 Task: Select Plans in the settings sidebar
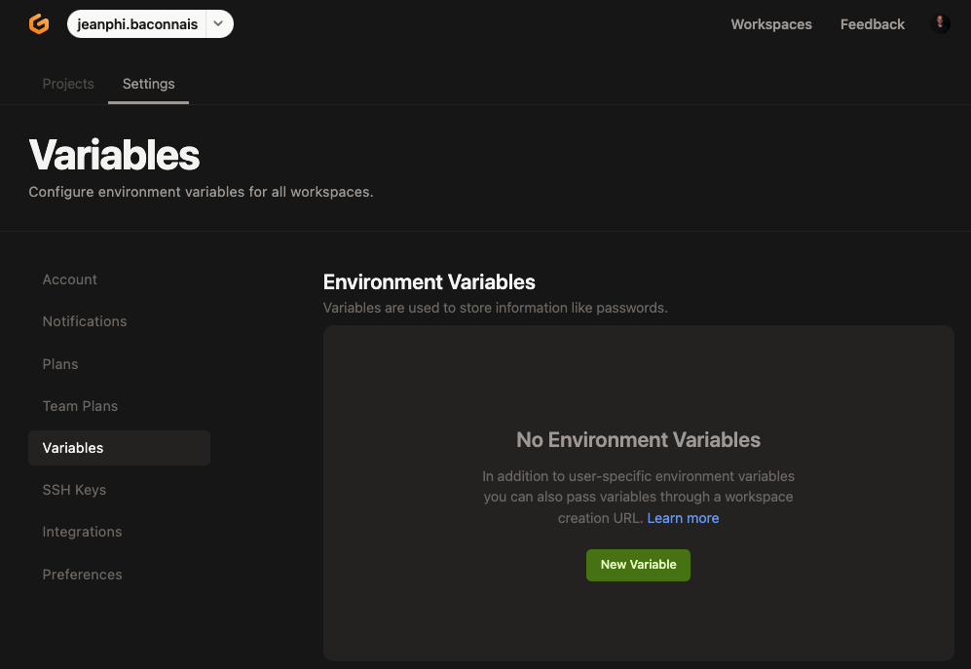point(60,364)
